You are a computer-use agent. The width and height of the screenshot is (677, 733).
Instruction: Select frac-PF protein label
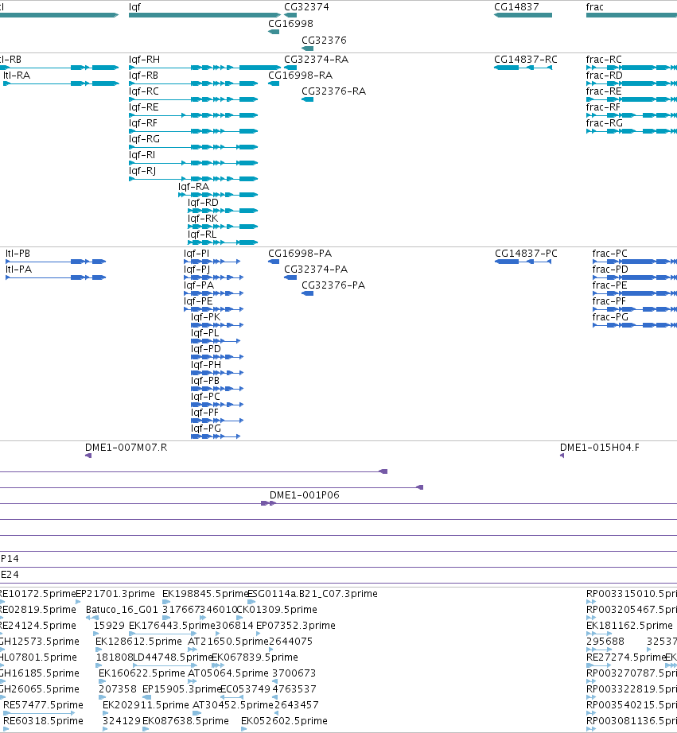(x=609, y=301)
